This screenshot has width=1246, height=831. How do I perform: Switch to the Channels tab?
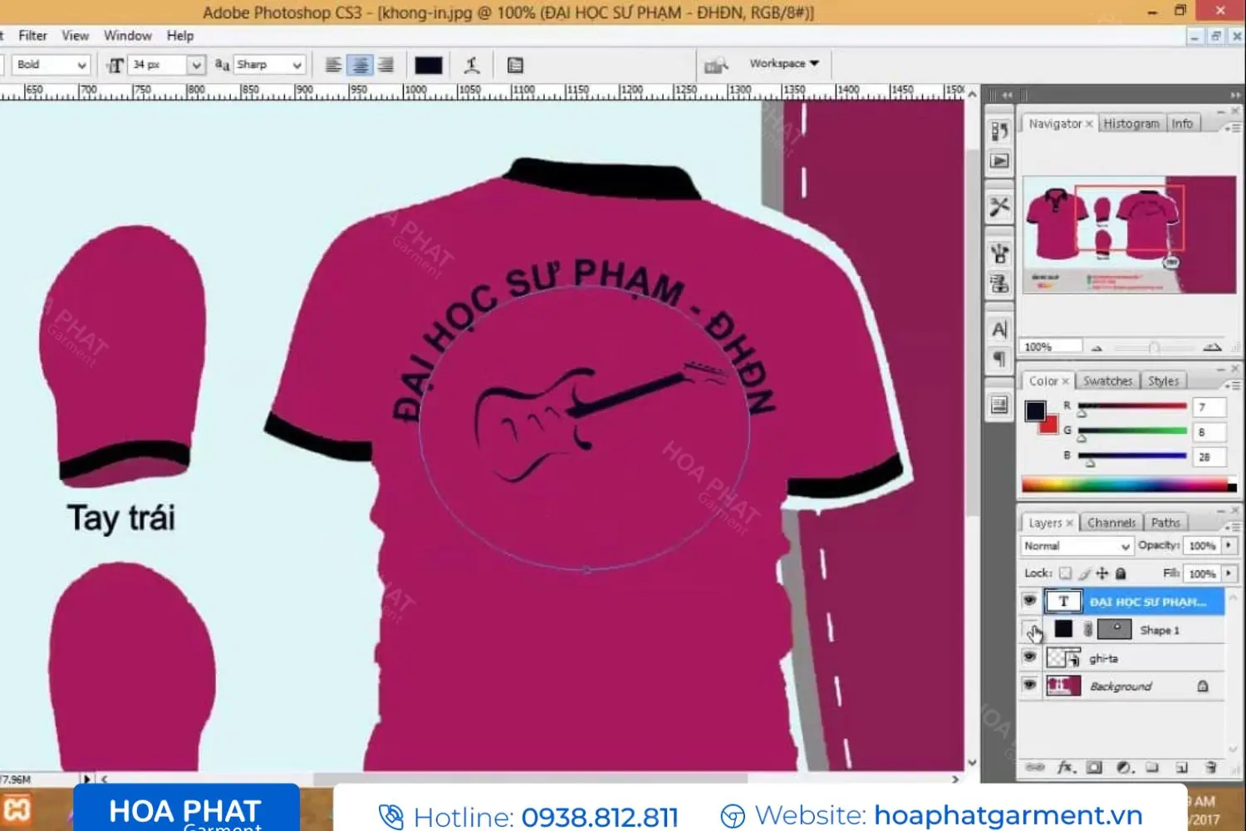click(x=1111, y=523)
